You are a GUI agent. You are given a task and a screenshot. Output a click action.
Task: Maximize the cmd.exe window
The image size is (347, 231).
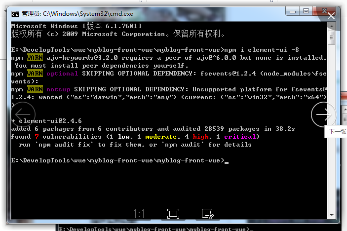(x=306, y=11)
